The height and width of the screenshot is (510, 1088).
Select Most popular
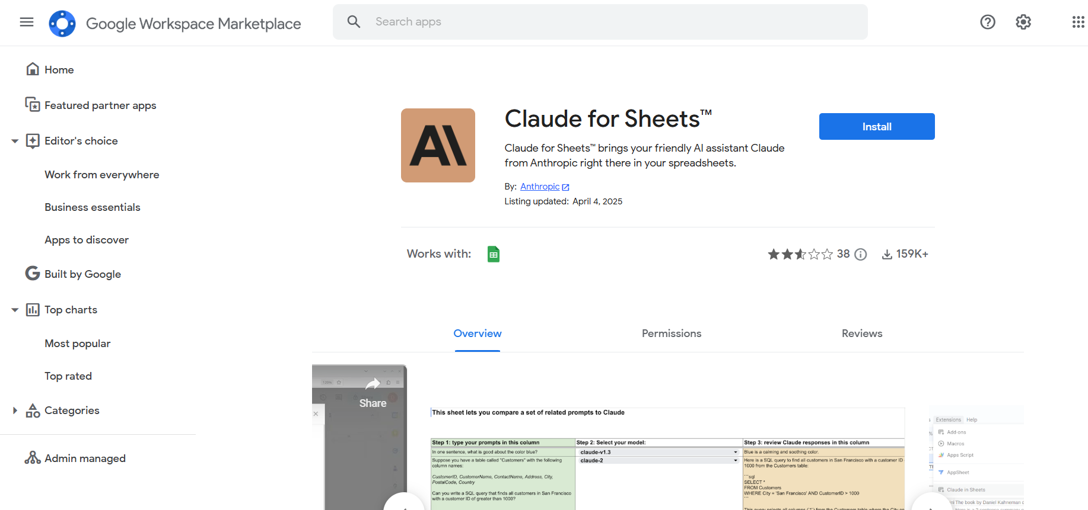[x=78, y=344]
